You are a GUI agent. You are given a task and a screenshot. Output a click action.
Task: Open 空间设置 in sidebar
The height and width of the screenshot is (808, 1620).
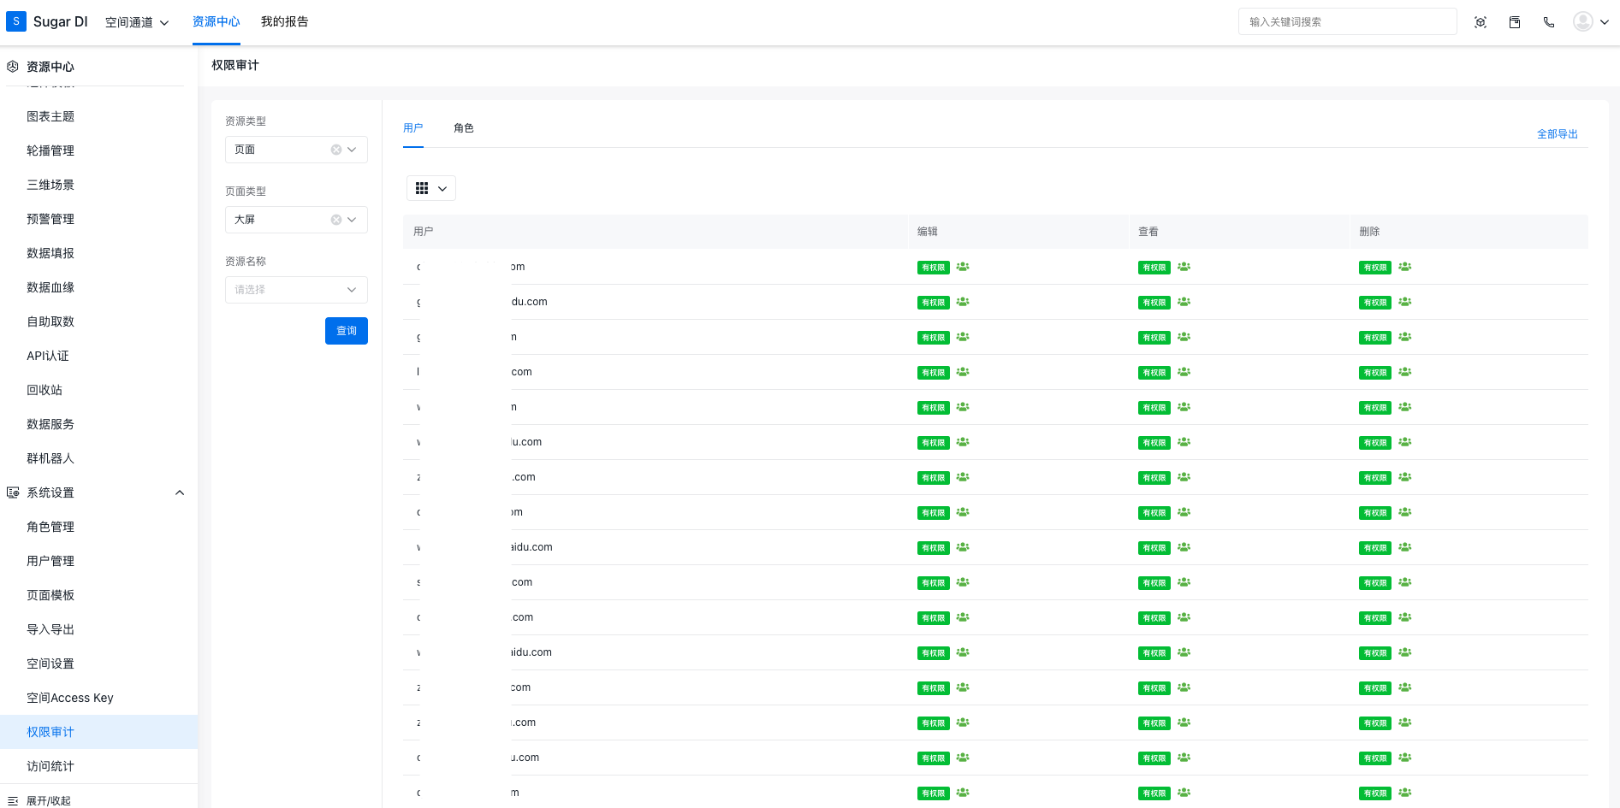tap(50, 664)
